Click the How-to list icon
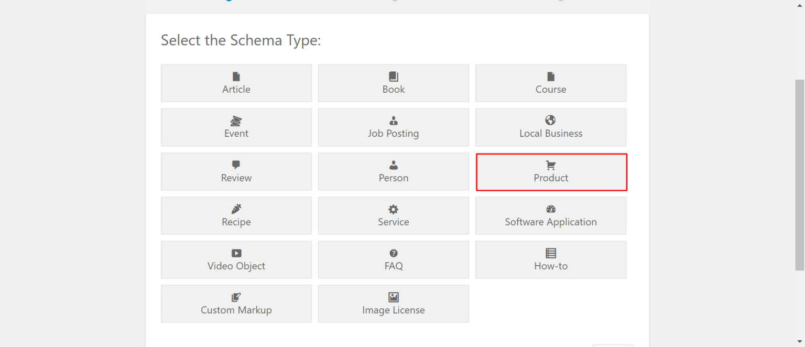Viewport: 805px width, 347px height. tap(551, 253)
